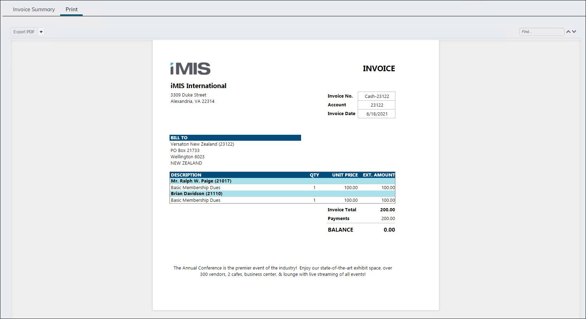Click Basic Membership Dues under Ralph Paige
Image resolution: width=586 pixels, height=319 pixels.
point(196,188)
